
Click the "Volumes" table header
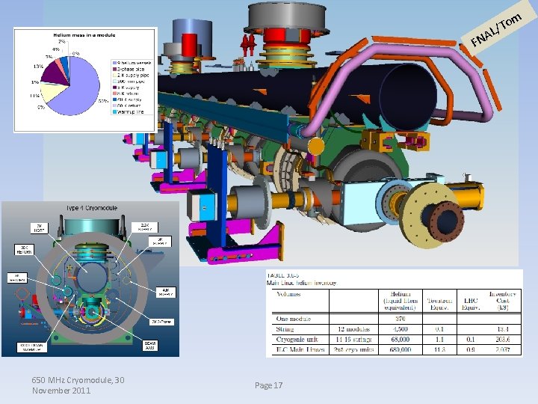click(x=288, y=294)
